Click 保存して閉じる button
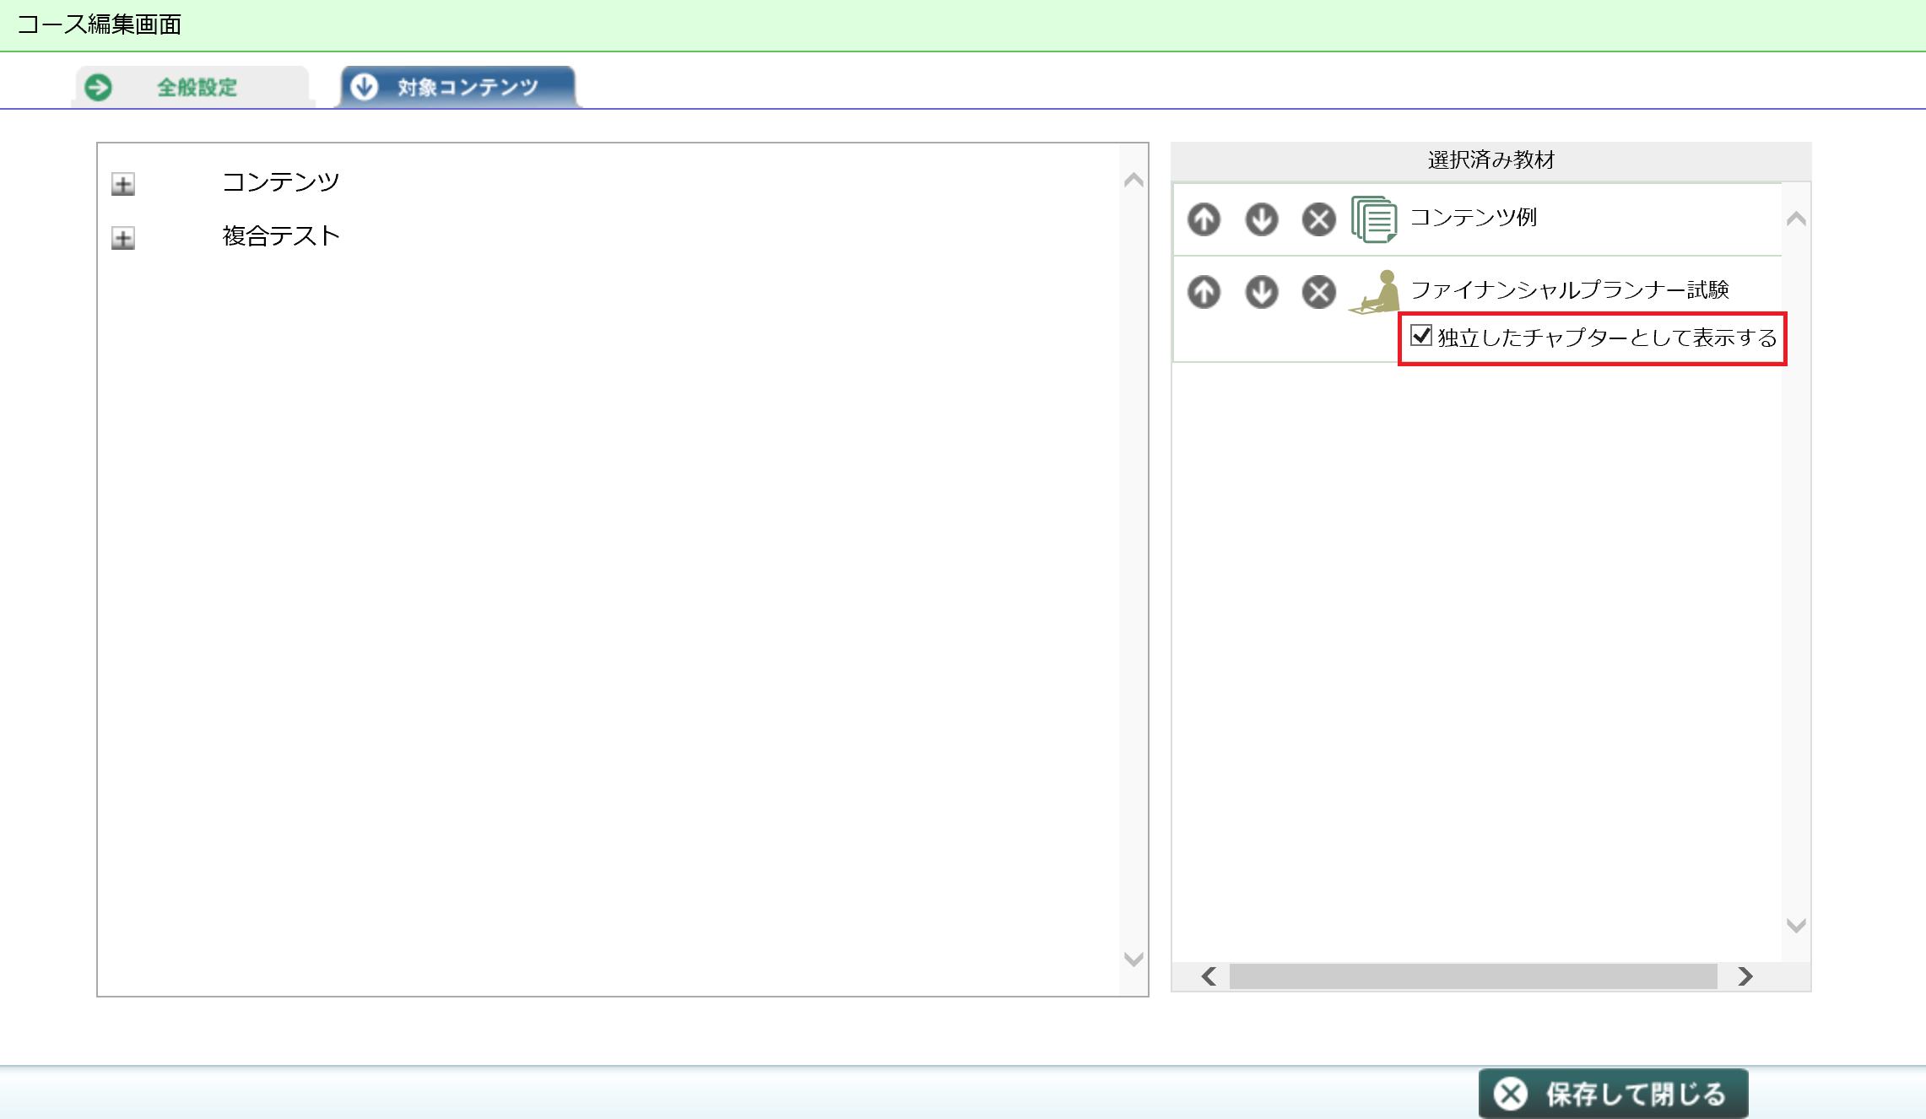1926x1119 pixels. (1614, 1094)
